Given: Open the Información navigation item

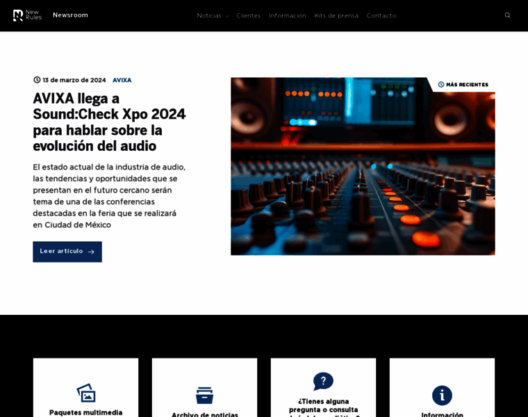Looking at the screenshot, I should click(287, 15).
